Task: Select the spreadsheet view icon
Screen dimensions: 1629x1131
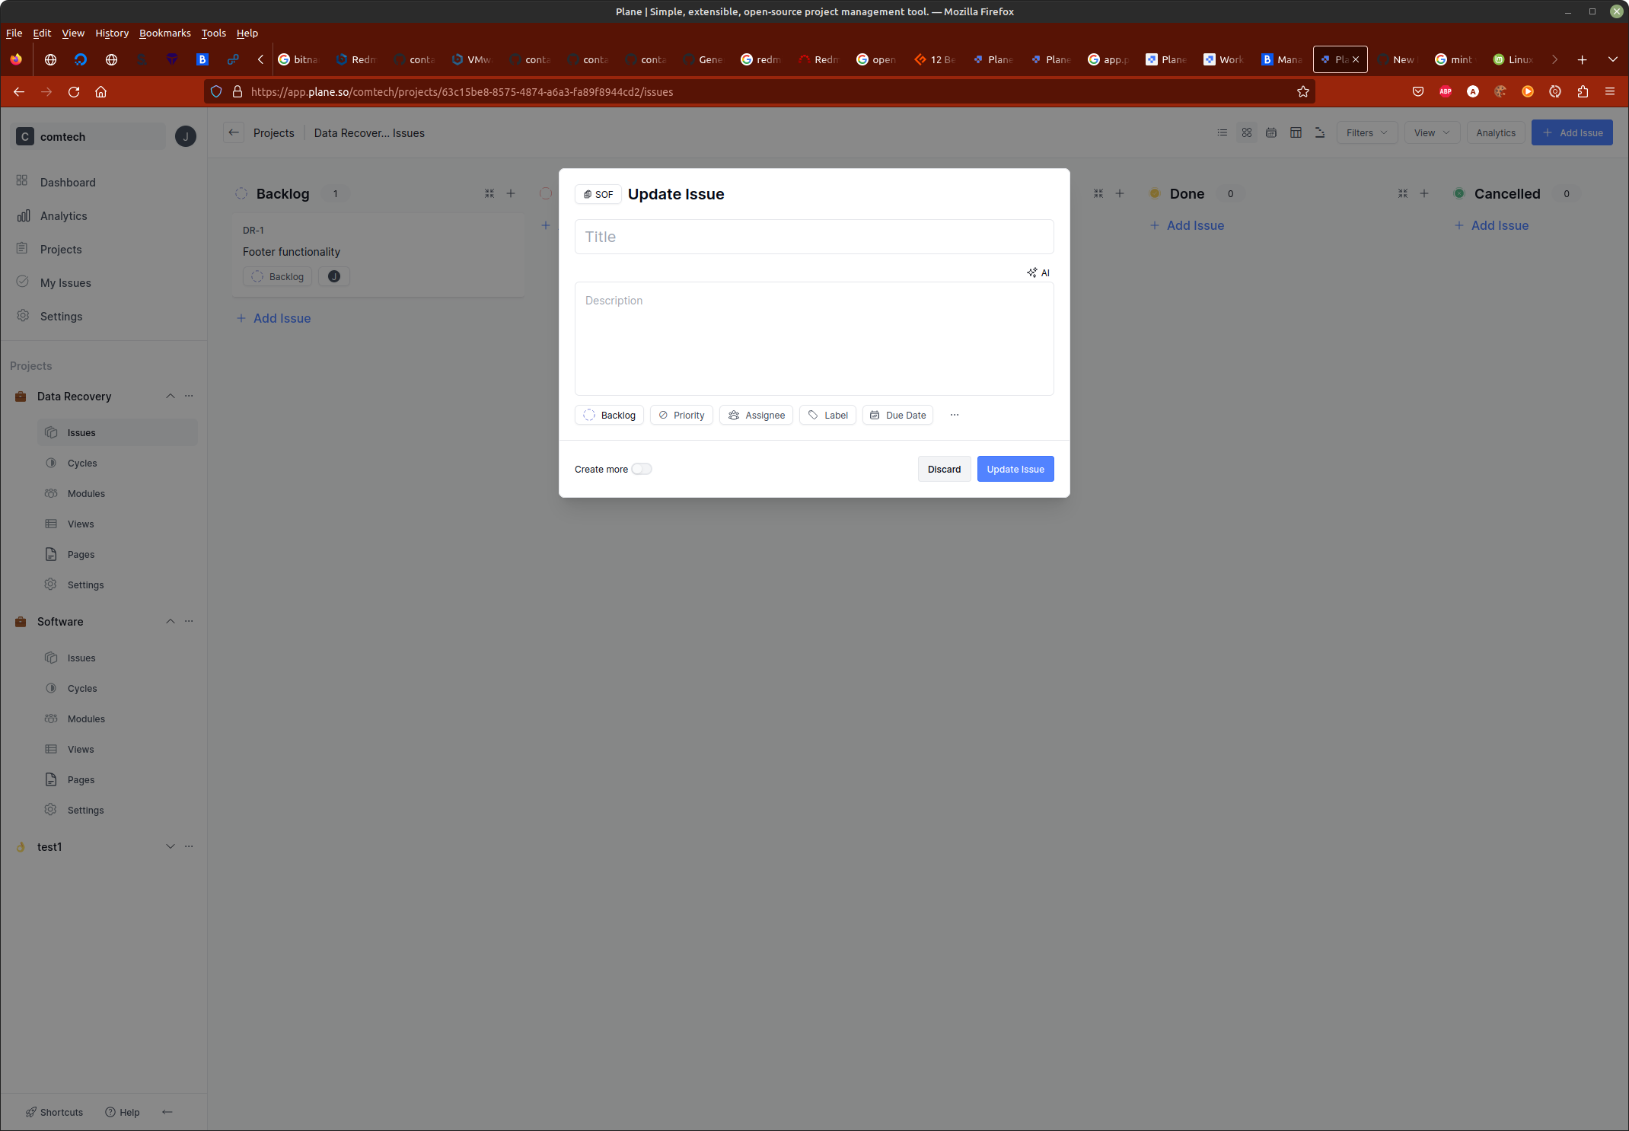Action: tap(1296, 132)
